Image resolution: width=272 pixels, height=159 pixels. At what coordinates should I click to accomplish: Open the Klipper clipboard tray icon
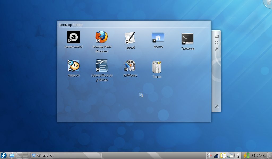click(x=223, y=156)
